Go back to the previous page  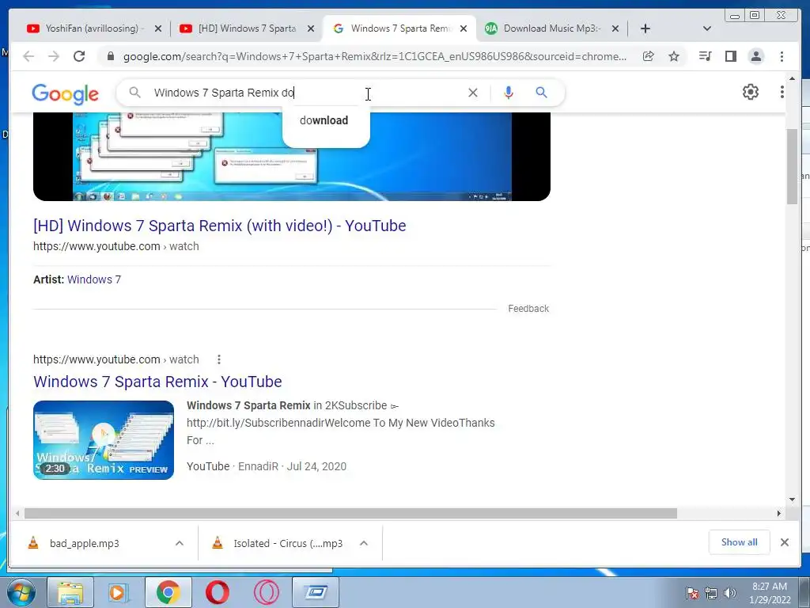(x=28, y=56)
